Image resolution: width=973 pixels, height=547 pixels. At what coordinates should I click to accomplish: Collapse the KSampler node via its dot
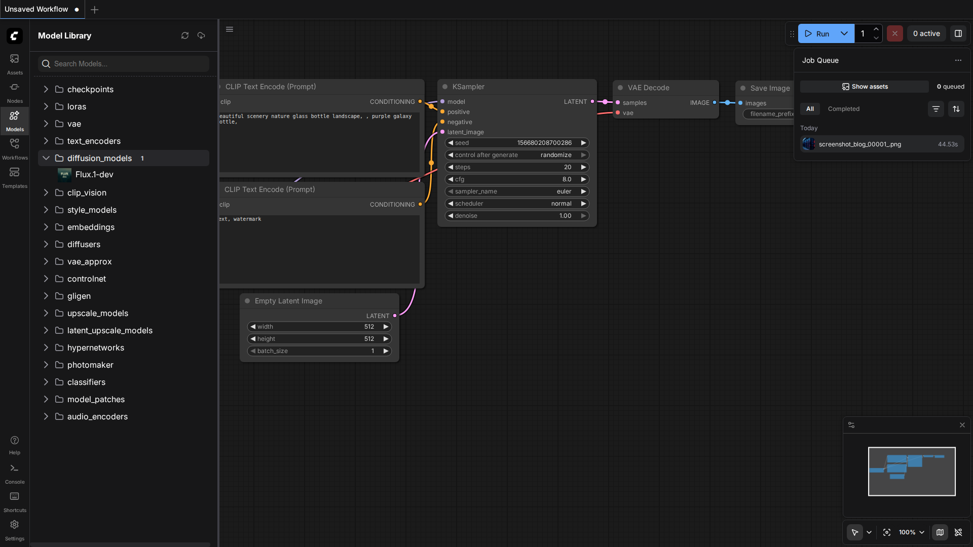(445, 87)
